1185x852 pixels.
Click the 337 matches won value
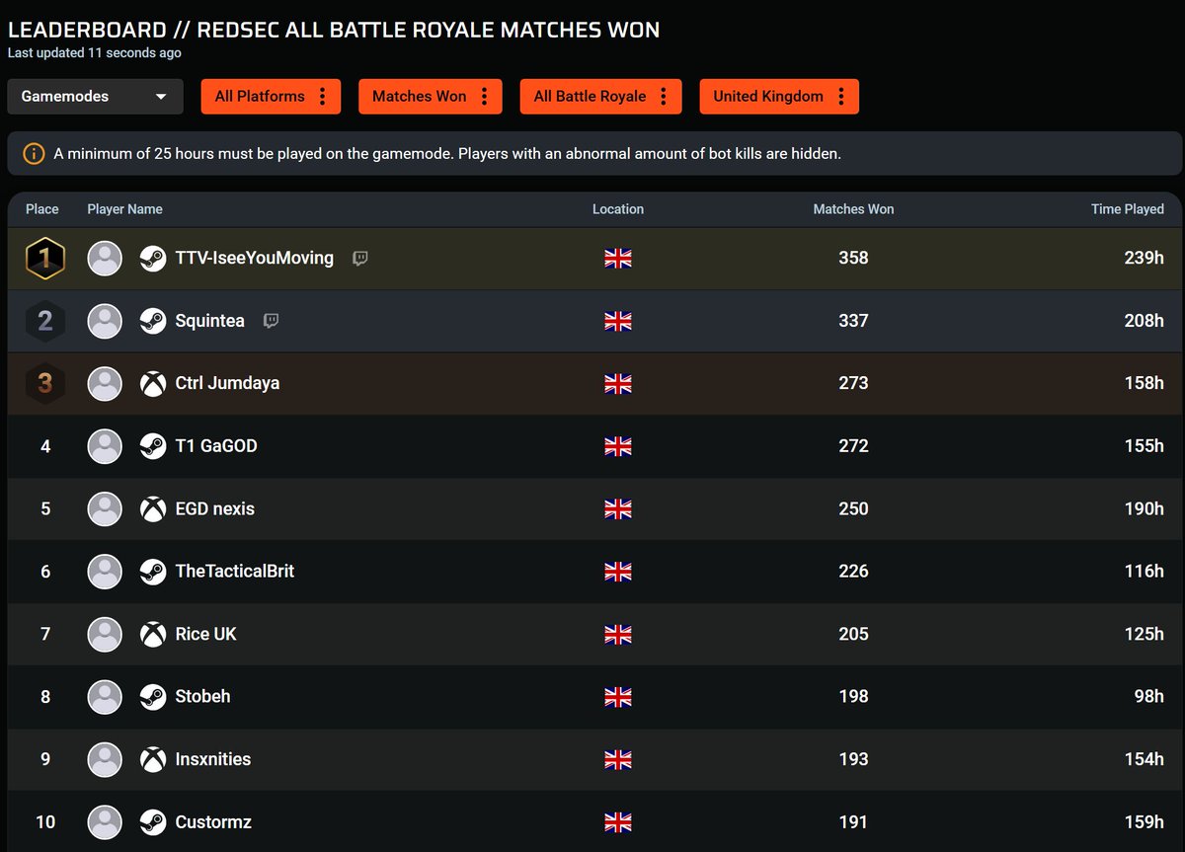(x=853, y=321)
